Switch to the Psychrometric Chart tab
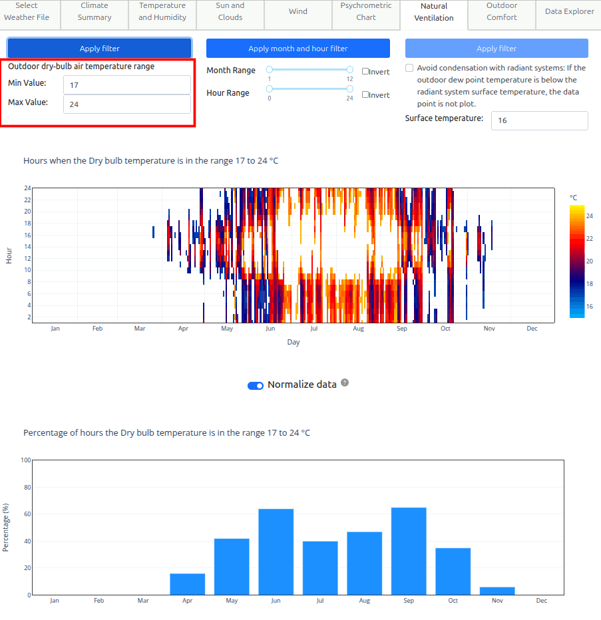 [x=366, y=12]
